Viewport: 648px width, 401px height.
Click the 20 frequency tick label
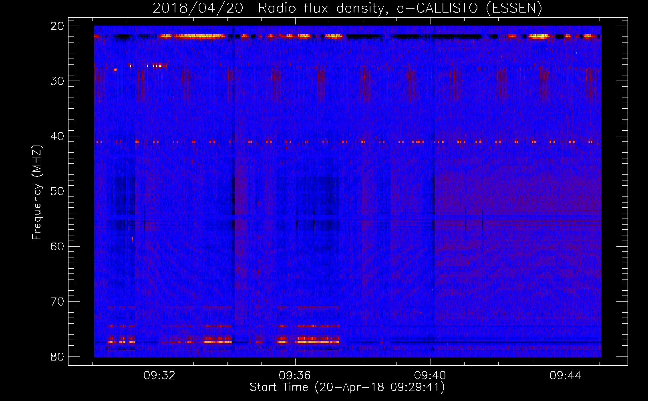[x=58, y=26]
